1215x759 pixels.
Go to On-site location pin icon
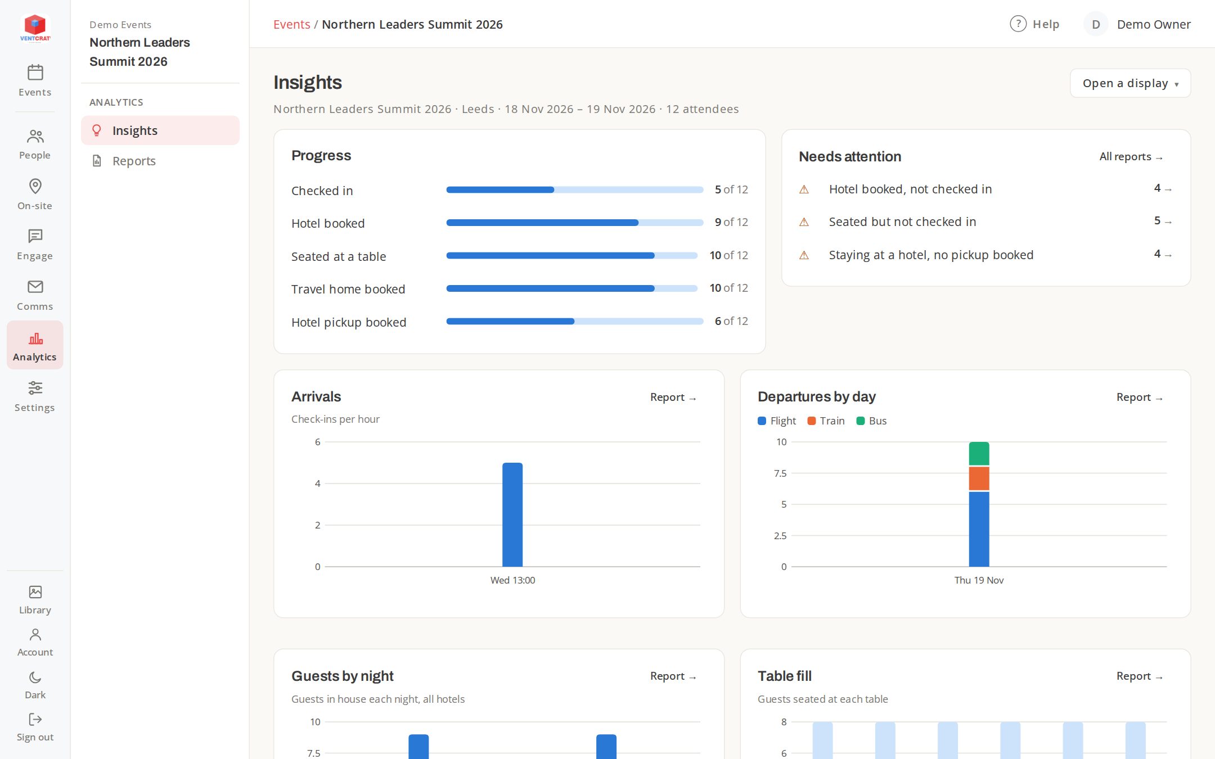pos(35,187)
